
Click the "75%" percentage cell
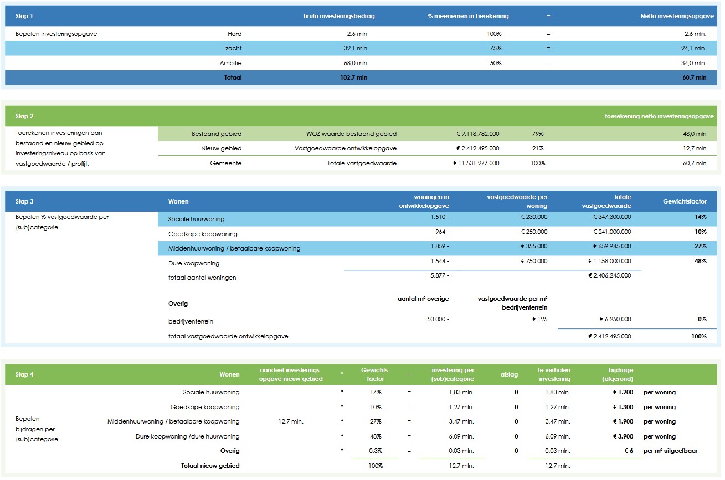pyautogui.click(x=496, y=49)
